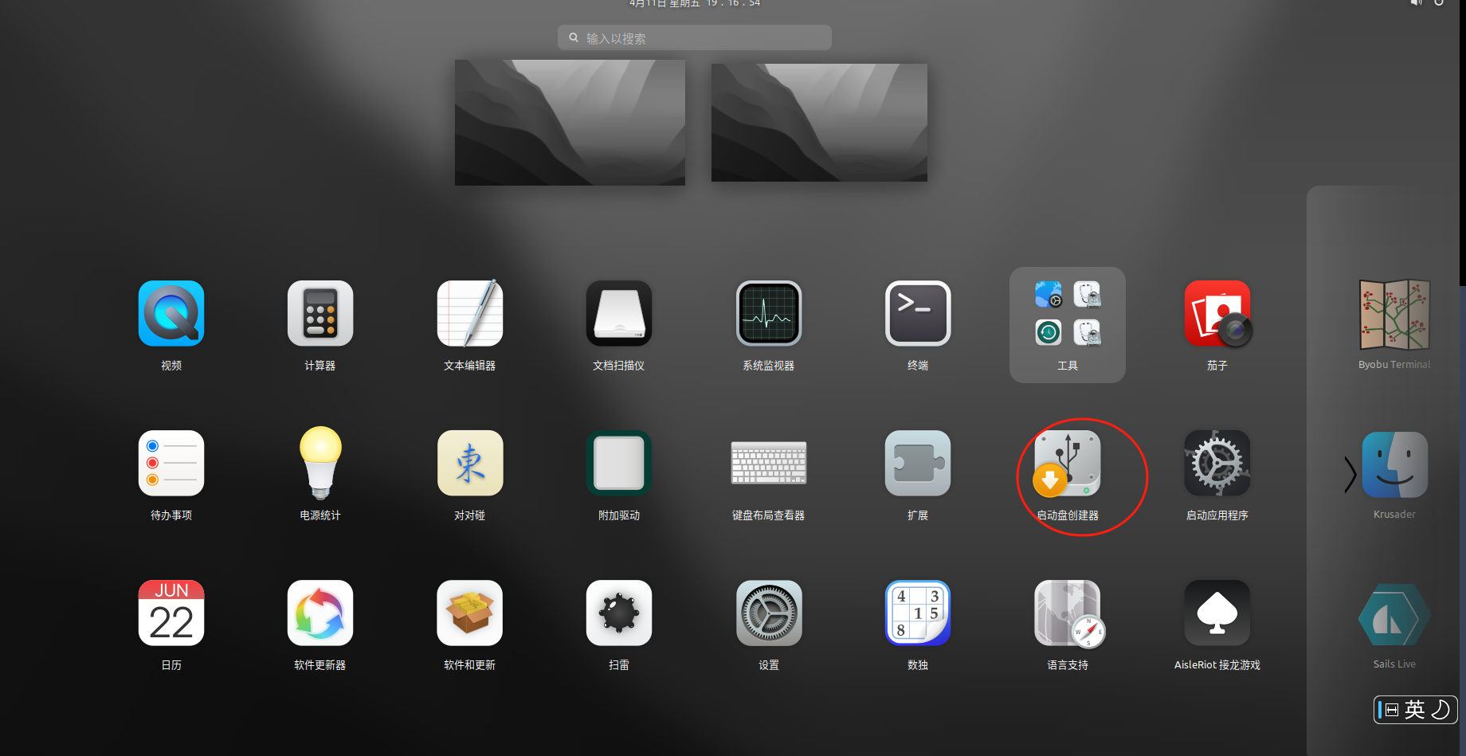Open the 启动应用程序 startup applications
The width and height of the screenshot is (1466, 756).
[x=1217, y=464]
